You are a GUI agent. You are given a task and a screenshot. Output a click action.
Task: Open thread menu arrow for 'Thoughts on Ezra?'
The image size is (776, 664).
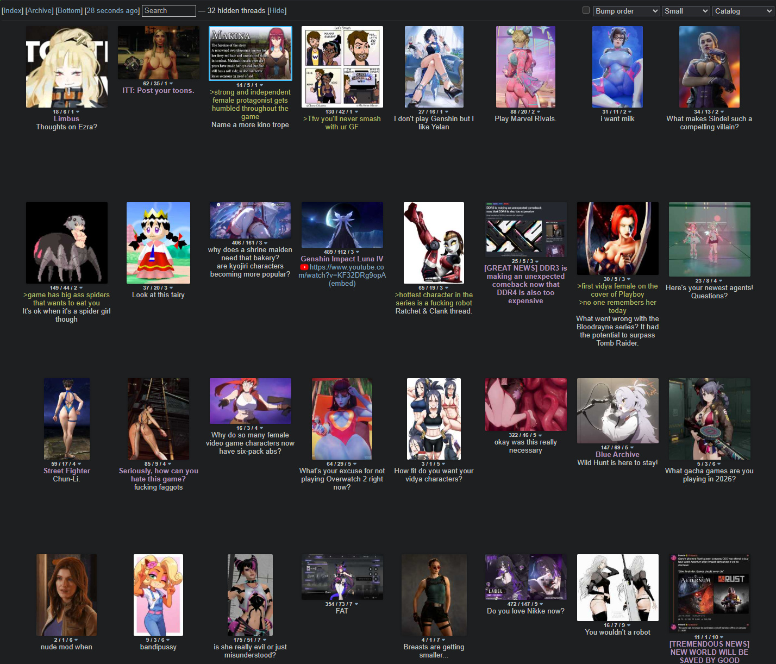(x=78, y=112)
